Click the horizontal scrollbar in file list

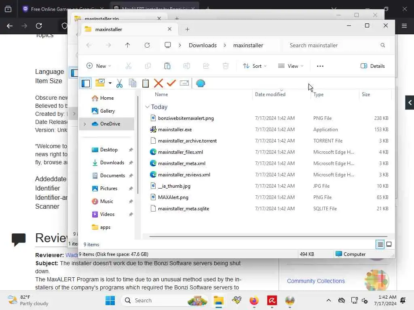[x=268, y=237]
